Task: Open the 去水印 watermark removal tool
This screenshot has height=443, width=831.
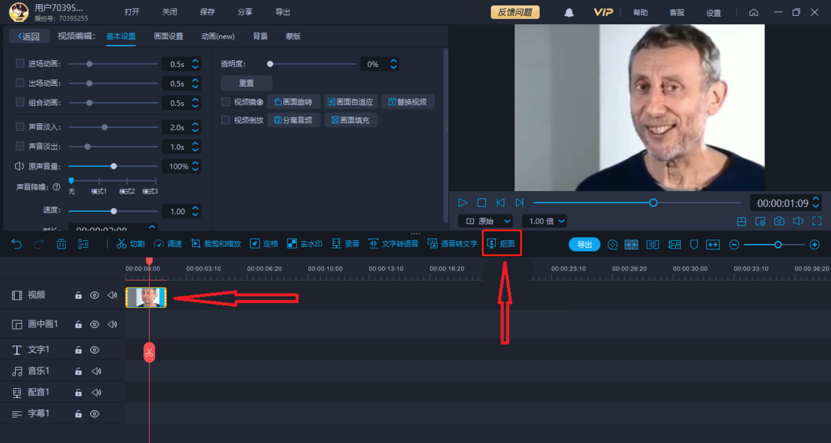Action: [x=305, y=244]
